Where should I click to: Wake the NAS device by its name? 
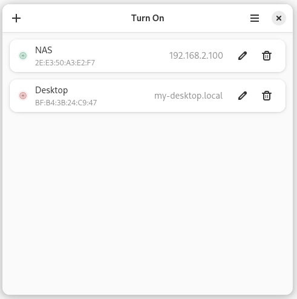pyautogui.click(x=44, y=50)
